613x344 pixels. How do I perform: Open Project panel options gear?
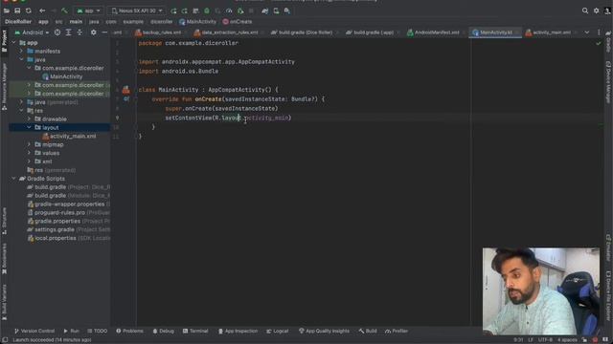tap(94, 32)
